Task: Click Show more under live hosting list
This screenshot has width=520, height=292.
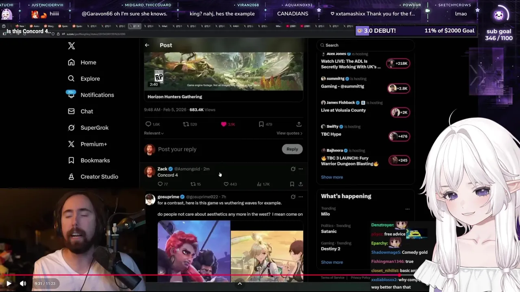Action: point(332,177)
